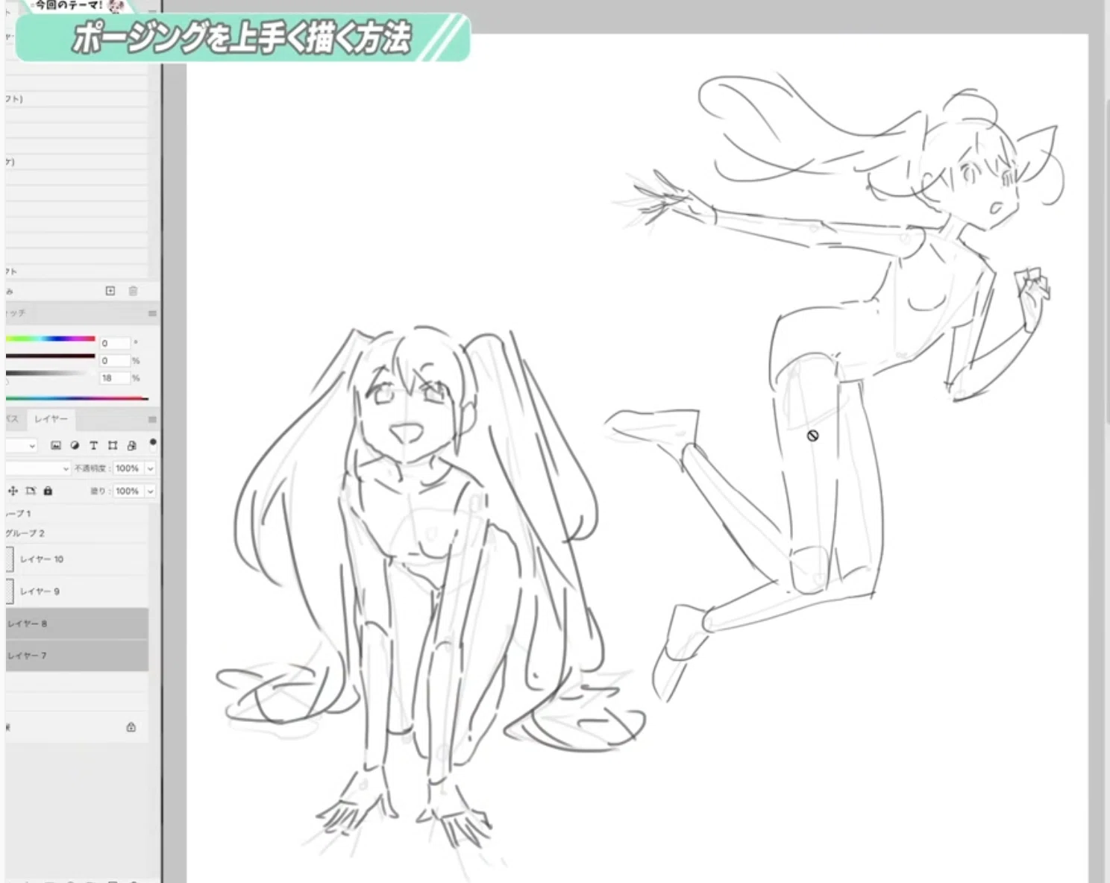Image resolution: width=1110 pixels, height=883 pixels.
Task: Click the lock icon on the background layer
Action: [131, 727]
